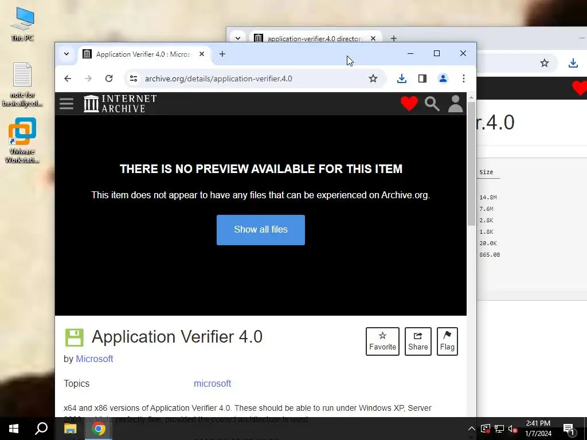Screen dimensions: 587x440
Task: Open the microsoft topic link
Action: tap(212, 383)
